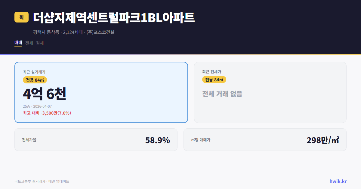Open the 최근 전세가 card

[270, 92]
